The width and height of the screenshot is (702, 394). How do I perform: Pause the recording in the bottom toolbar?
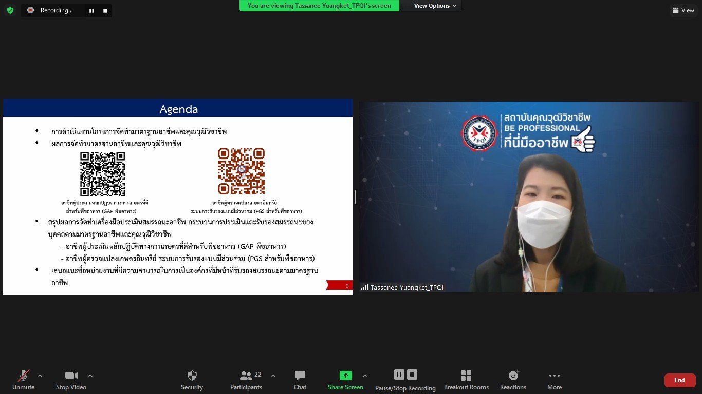pyautogui.click(x=399, y=375)
